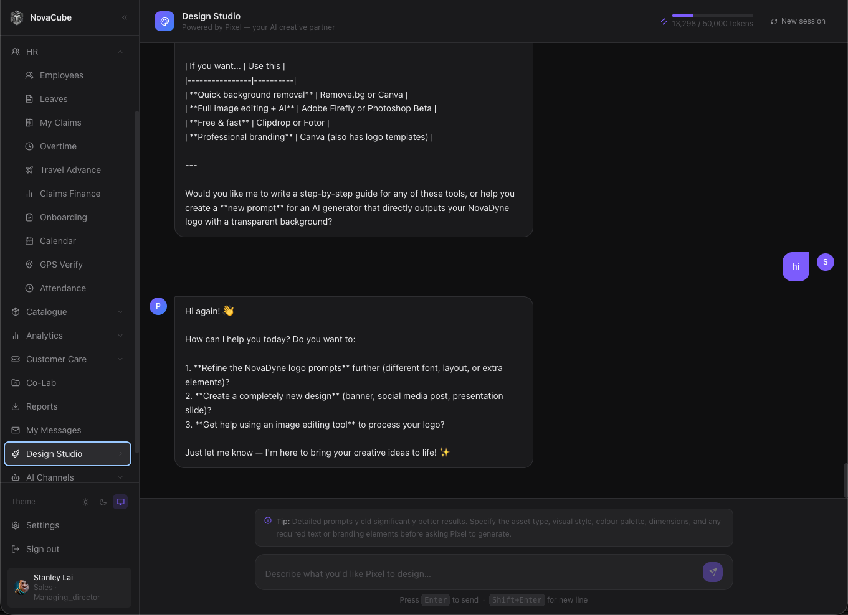848x615 pixels.
Task: Click the Design Studio palette icon in header
Action: click(x=164, y=21)
